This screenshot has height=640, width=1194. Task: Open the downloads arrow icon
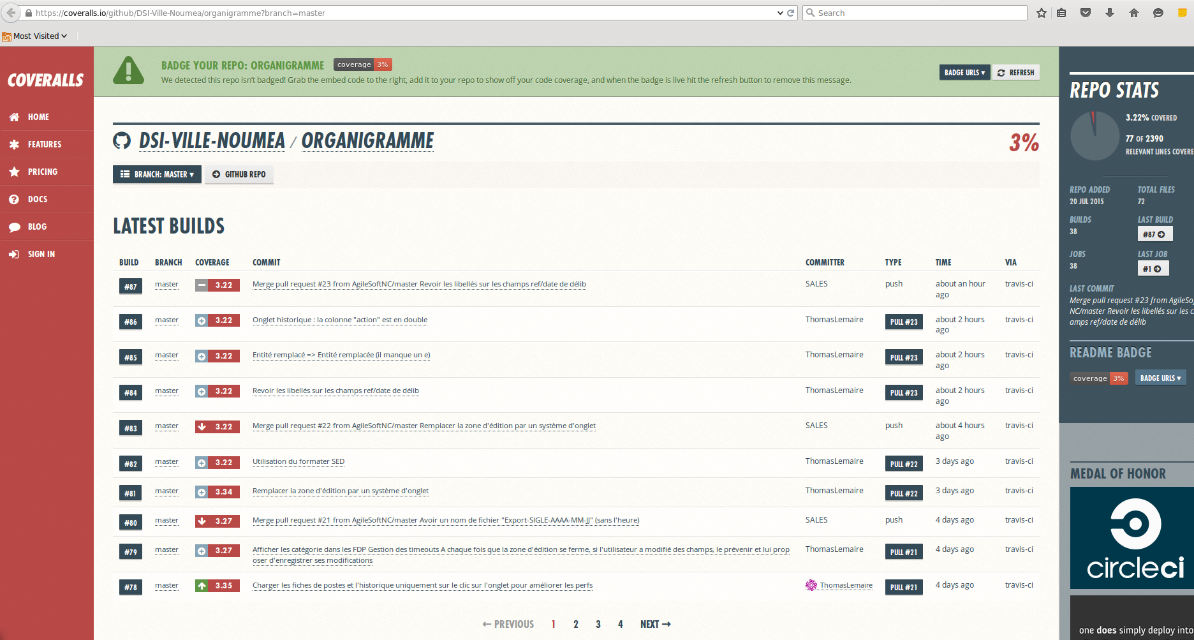point(1110,13)
